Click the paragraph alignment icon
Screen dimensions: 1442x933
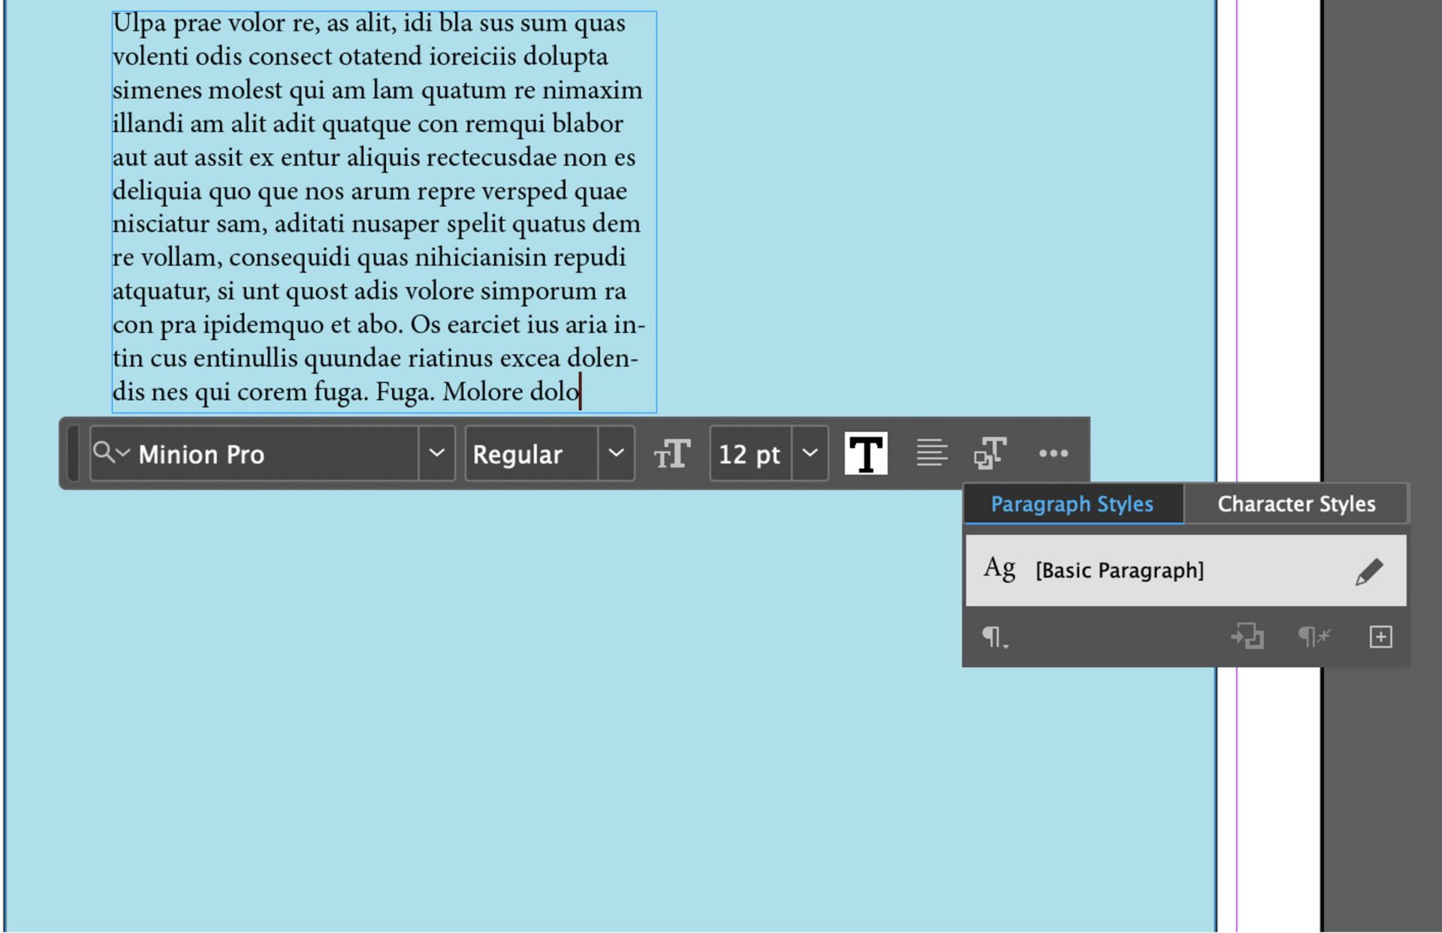pos(931,453)
